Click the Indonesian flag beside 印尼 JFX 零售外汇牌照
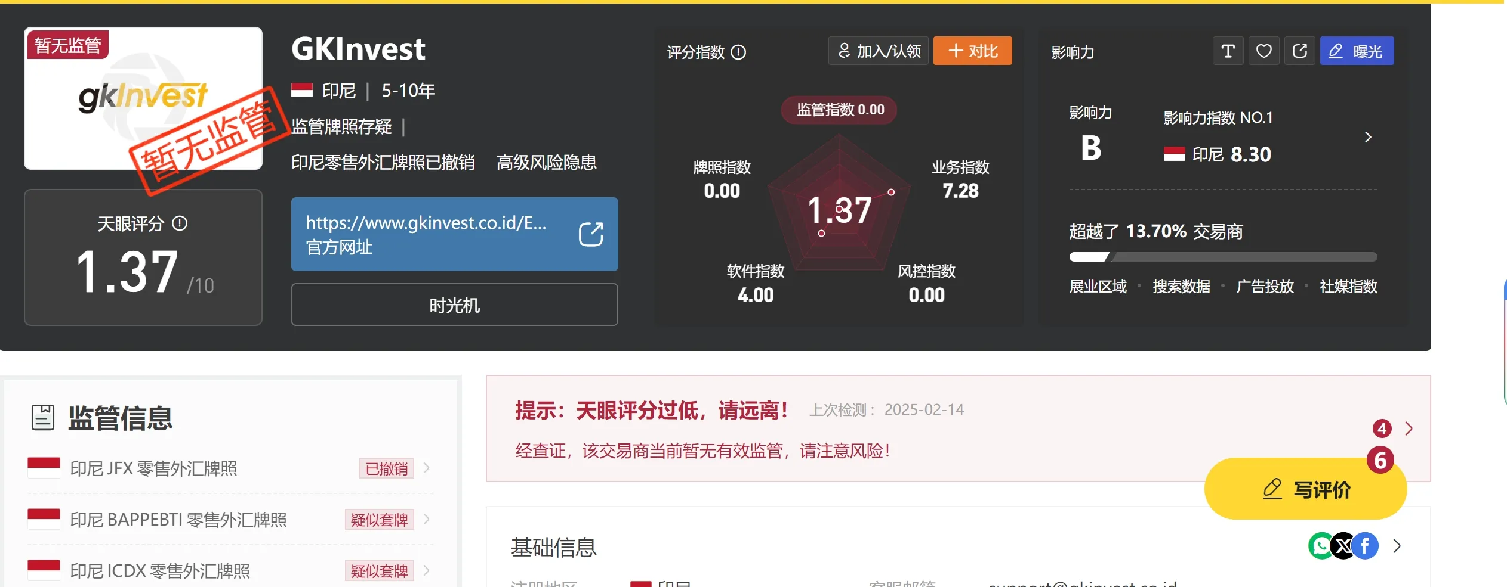The width and height of the screenshot is (1507, 587). (x=44, y=468)
